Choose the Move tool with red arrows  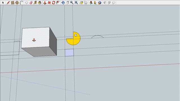[x=49, y=3]
